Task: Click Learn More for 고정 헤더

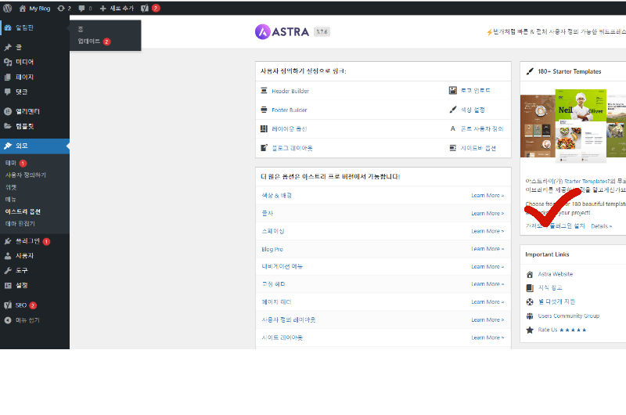Action: 487,284
